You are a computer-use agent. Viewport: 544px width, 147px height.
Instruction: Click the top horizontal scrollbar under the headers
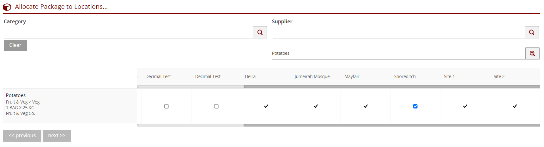[x=392, y=87]
